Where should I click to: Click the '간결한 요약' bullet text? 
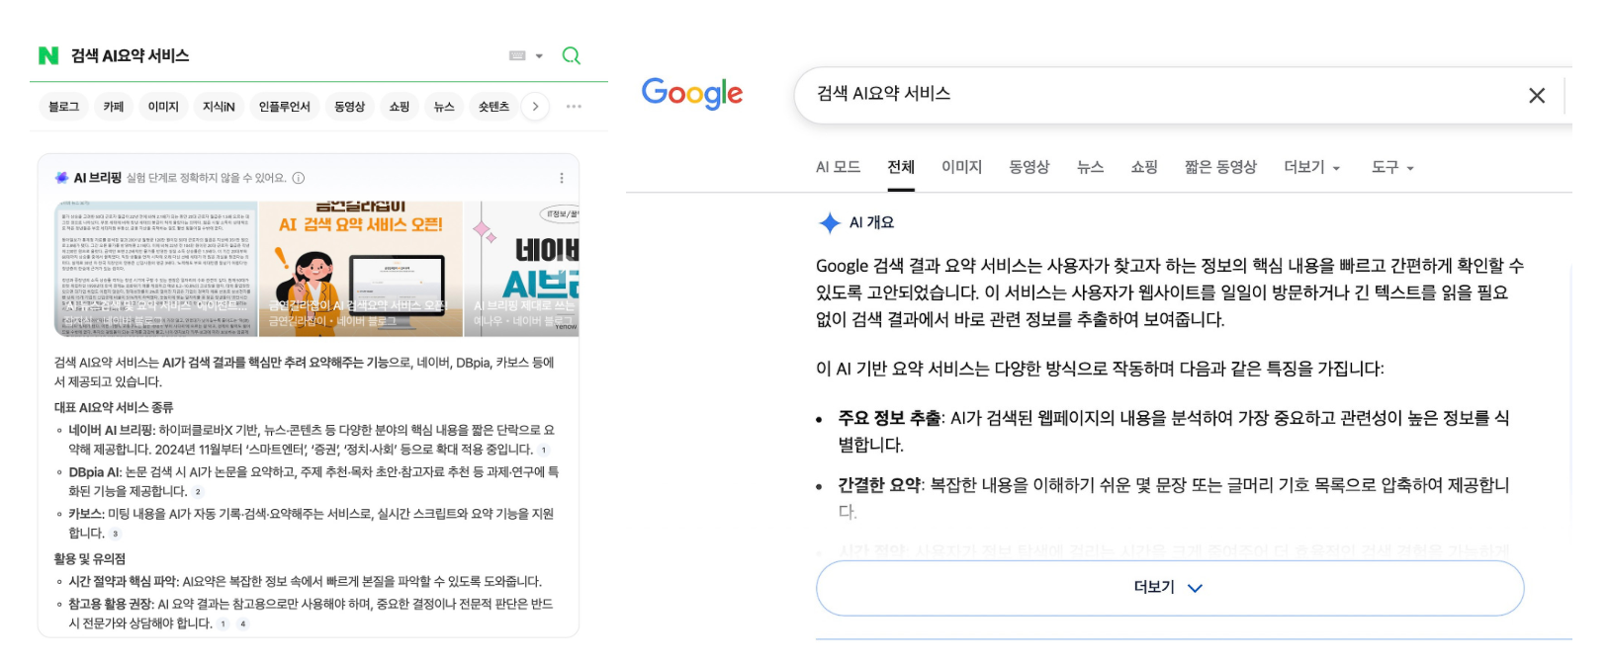point(879,485)
